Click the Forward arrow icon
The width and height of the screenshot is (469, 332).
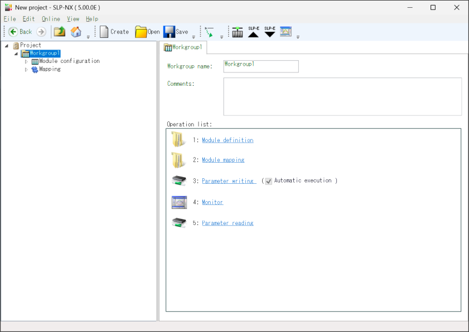pyautogui.click(x=41, y=32)
